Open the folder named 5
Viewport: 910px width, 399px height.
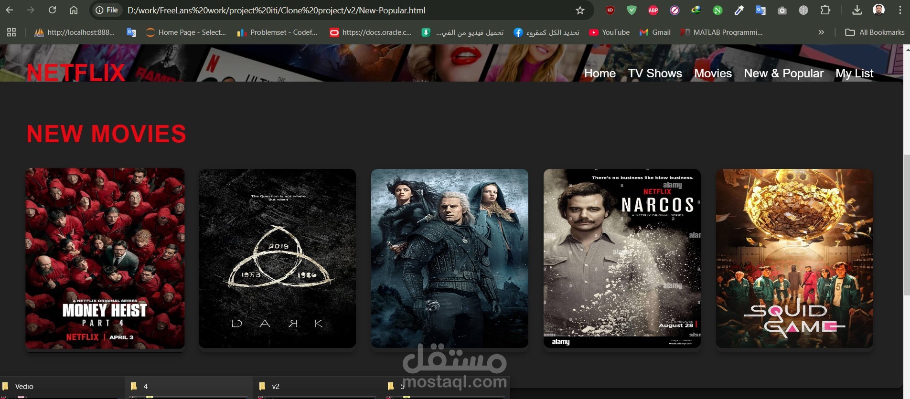[x=446, y=387]
